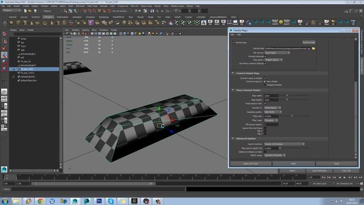
Task: Browse for normal map file folder icon
Action: point(313,48)
